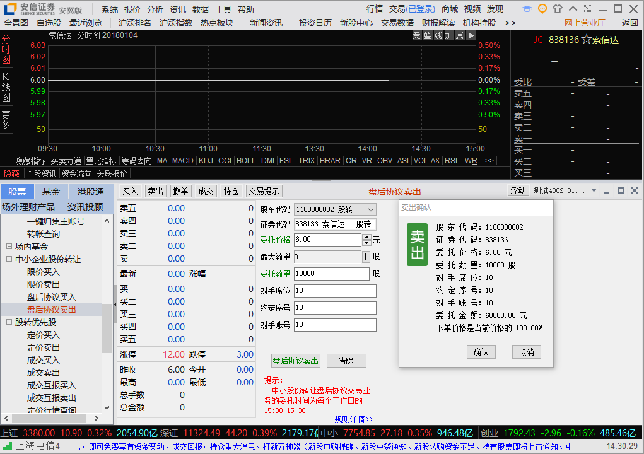Show more indicators with the >> button
This screenshot has width=644, height=454.
pos(489,161)
